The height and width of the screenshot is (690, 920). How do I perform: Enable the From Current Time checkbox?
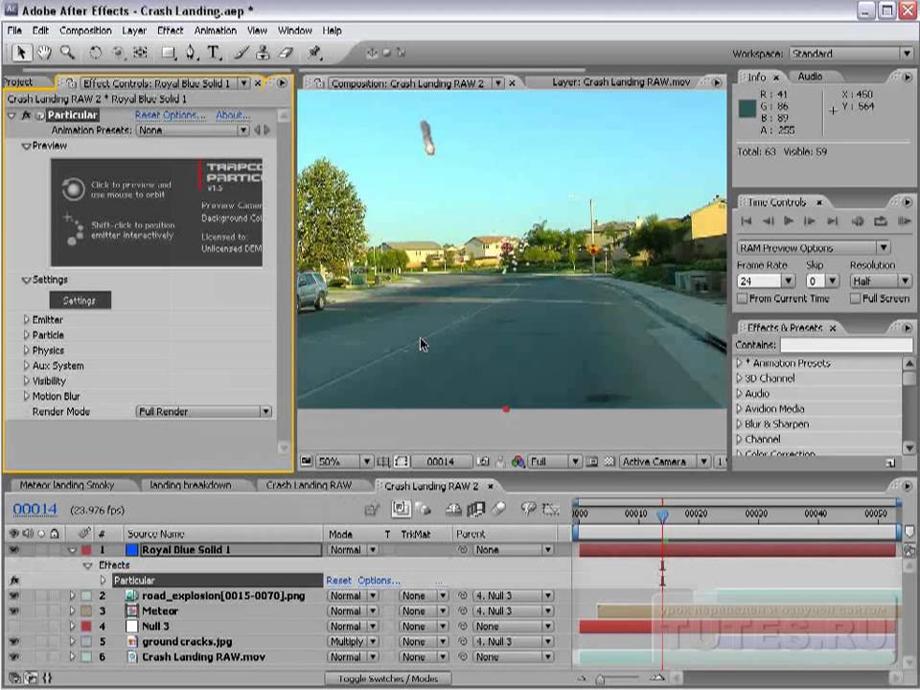(x=742, y=299)
